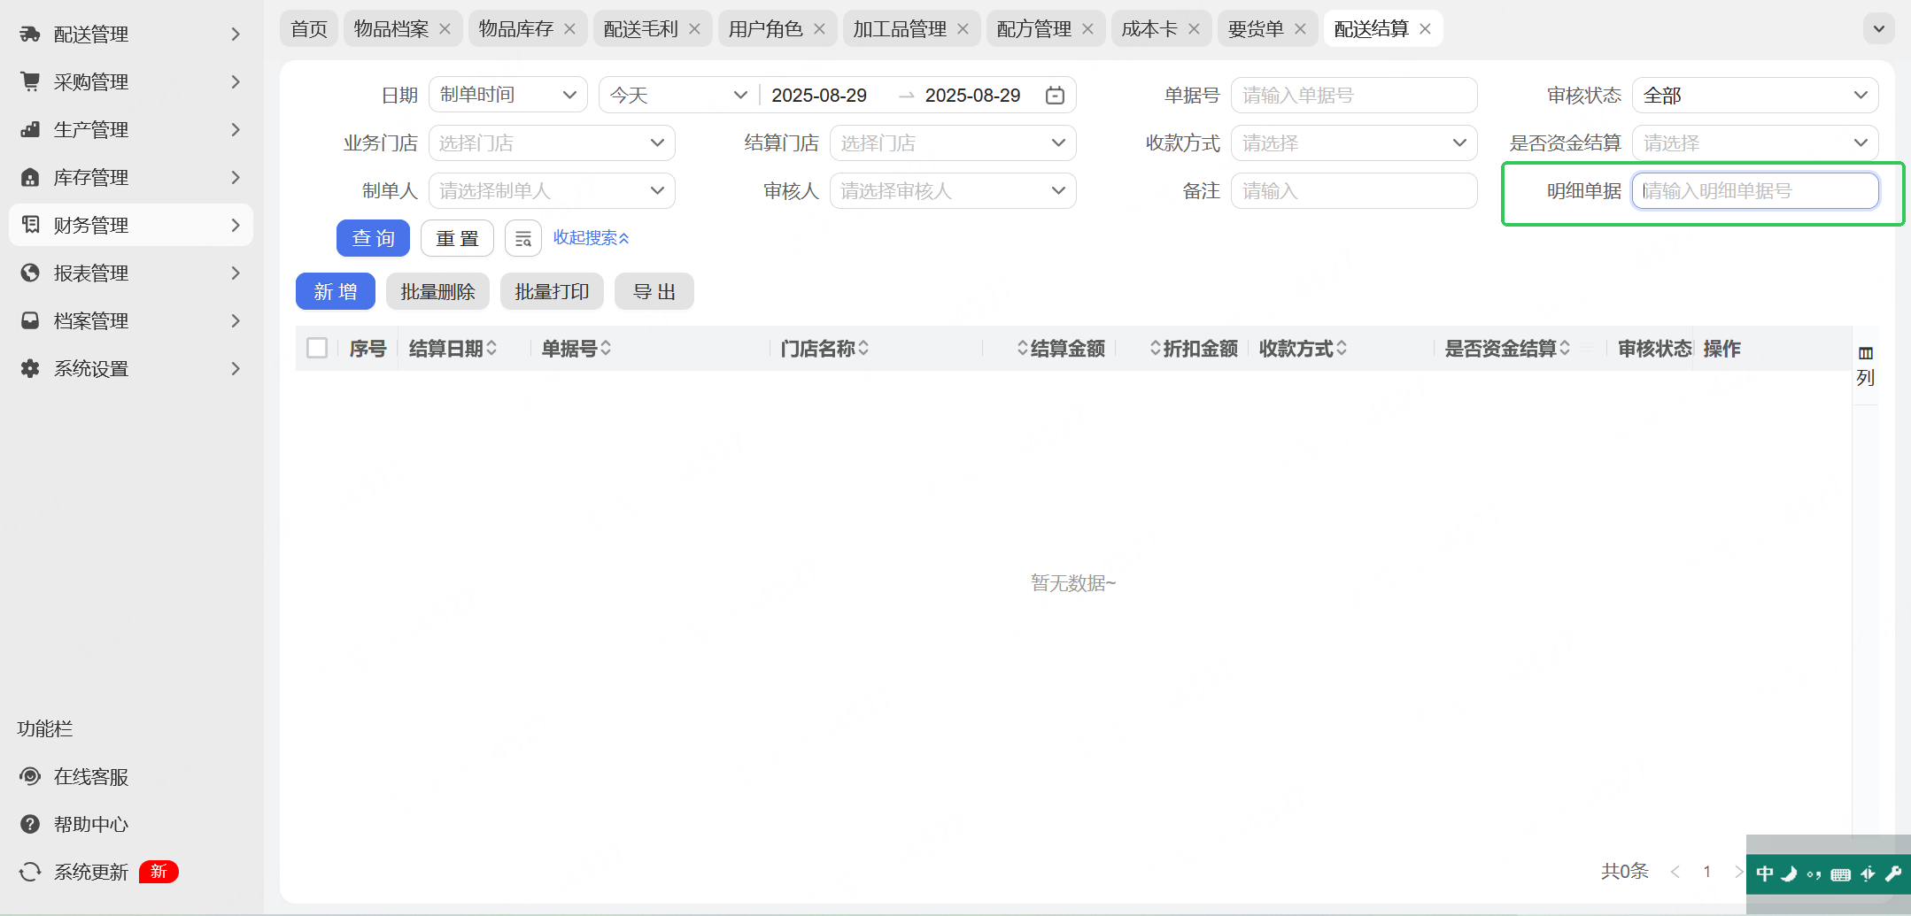Click the 查询 search button
The image size is (1911, 916).
(x=373, y=238)
